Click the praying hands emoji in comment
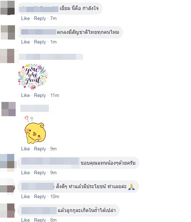 tap(131, 187)
